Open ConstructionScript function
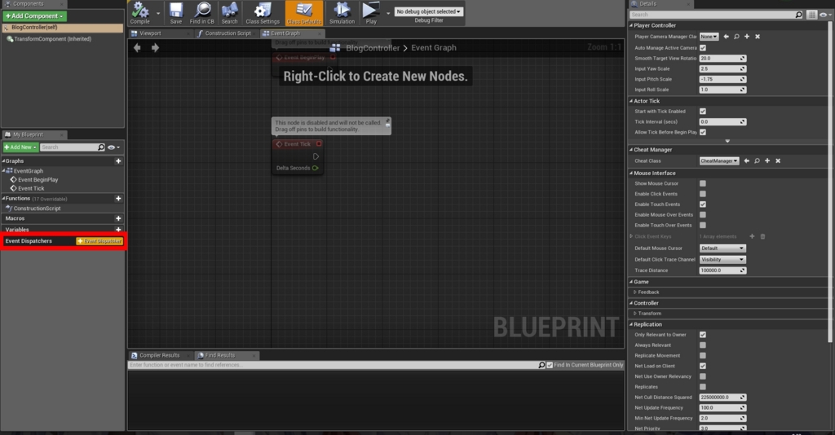Image resolution: width=835 pixels, height=435 pixels. pyautogui.click(x=37, y=209)
